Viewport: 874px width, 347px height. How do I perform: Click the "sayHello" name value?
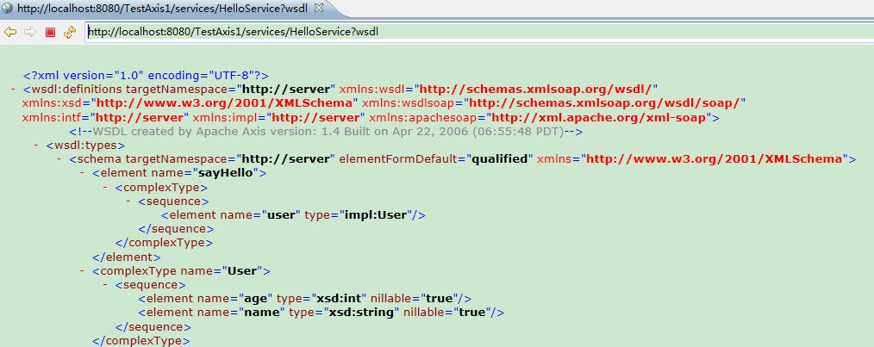pyautogui.click(x=227, y=173)
